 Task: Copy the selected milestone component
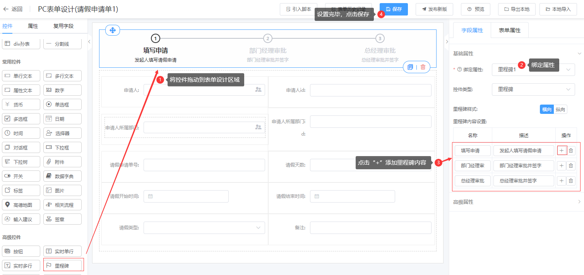[410, 67]
